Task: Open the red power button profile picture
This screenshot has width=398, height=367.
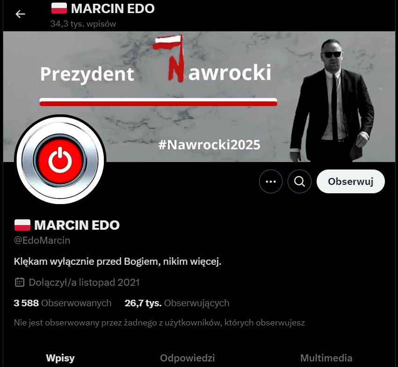Action: point(60,160)
